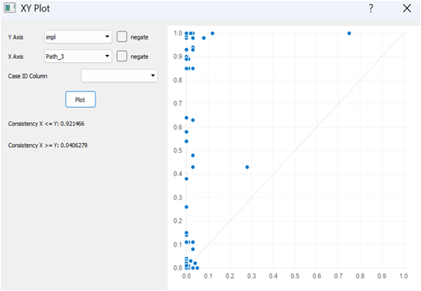Click the 0.8 label on the y axis
The image size is (421, 291).
pyautogui.click(x=177, y=80)
